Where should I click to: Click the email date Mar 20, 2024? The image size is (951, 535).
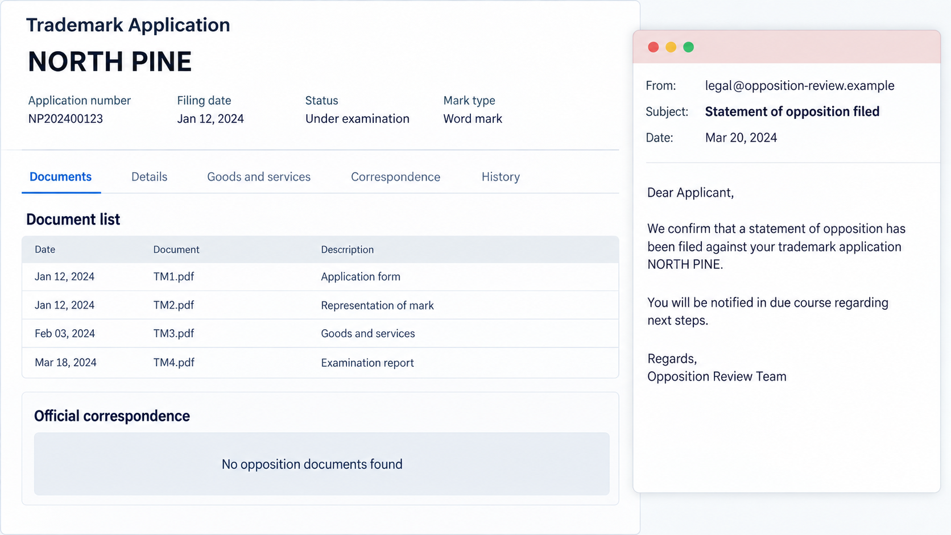coord(741,138)
